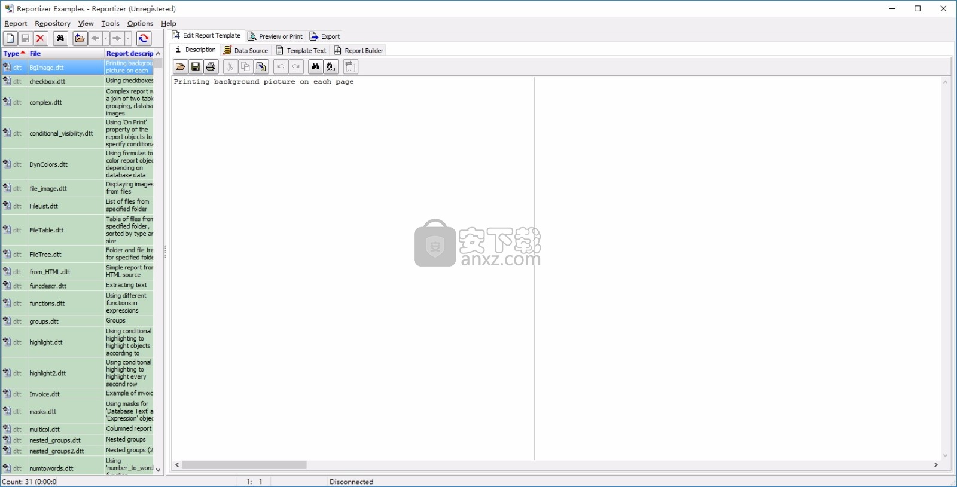Viewport: 957px width, 487px height.
Task: Select conditional_visibility.dtt in the list
Action: point(77,133)
